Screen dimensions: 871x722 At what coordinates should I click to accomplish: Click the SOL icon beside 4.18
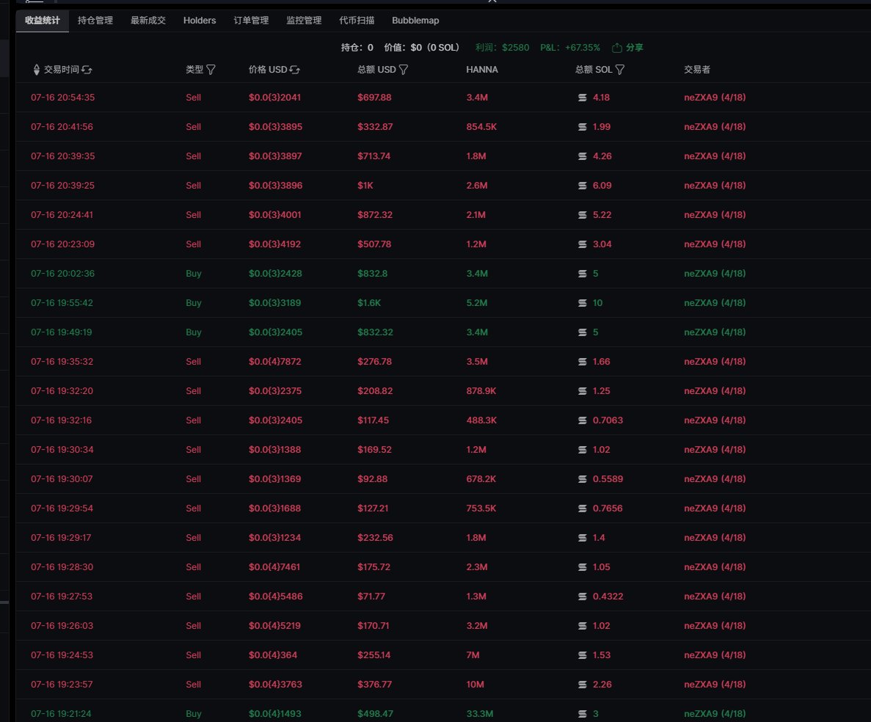click(x=582, y=97)
